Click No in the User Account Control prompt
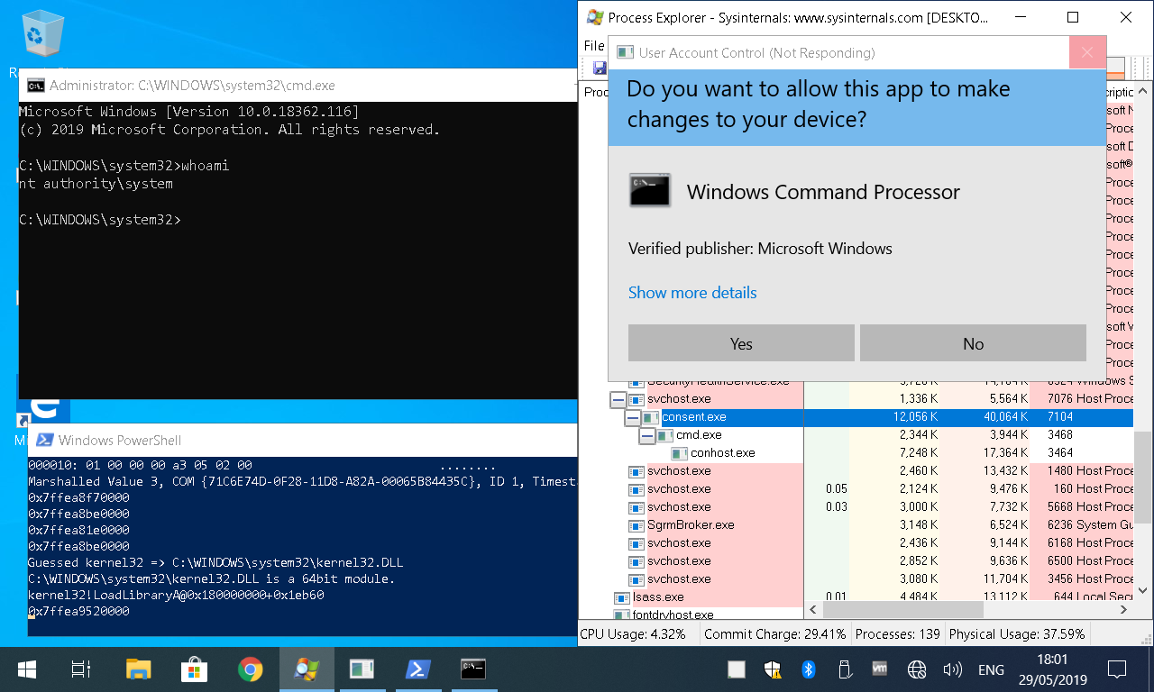The image size is (1154, 692). point(973,343)
